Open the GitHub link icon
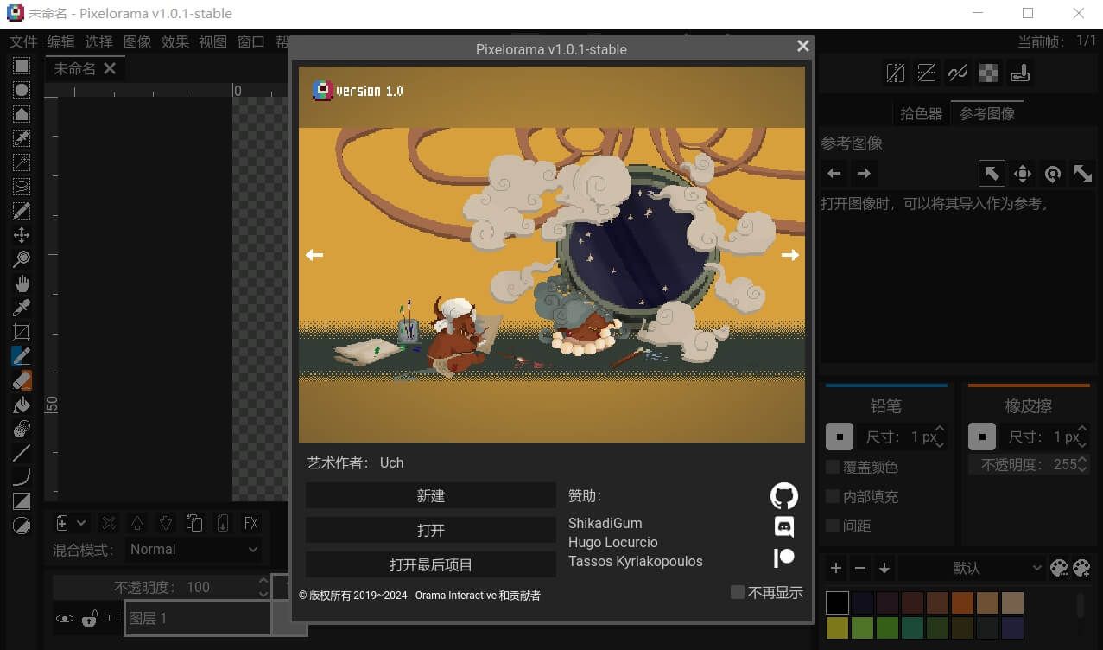 click(784, 495)
